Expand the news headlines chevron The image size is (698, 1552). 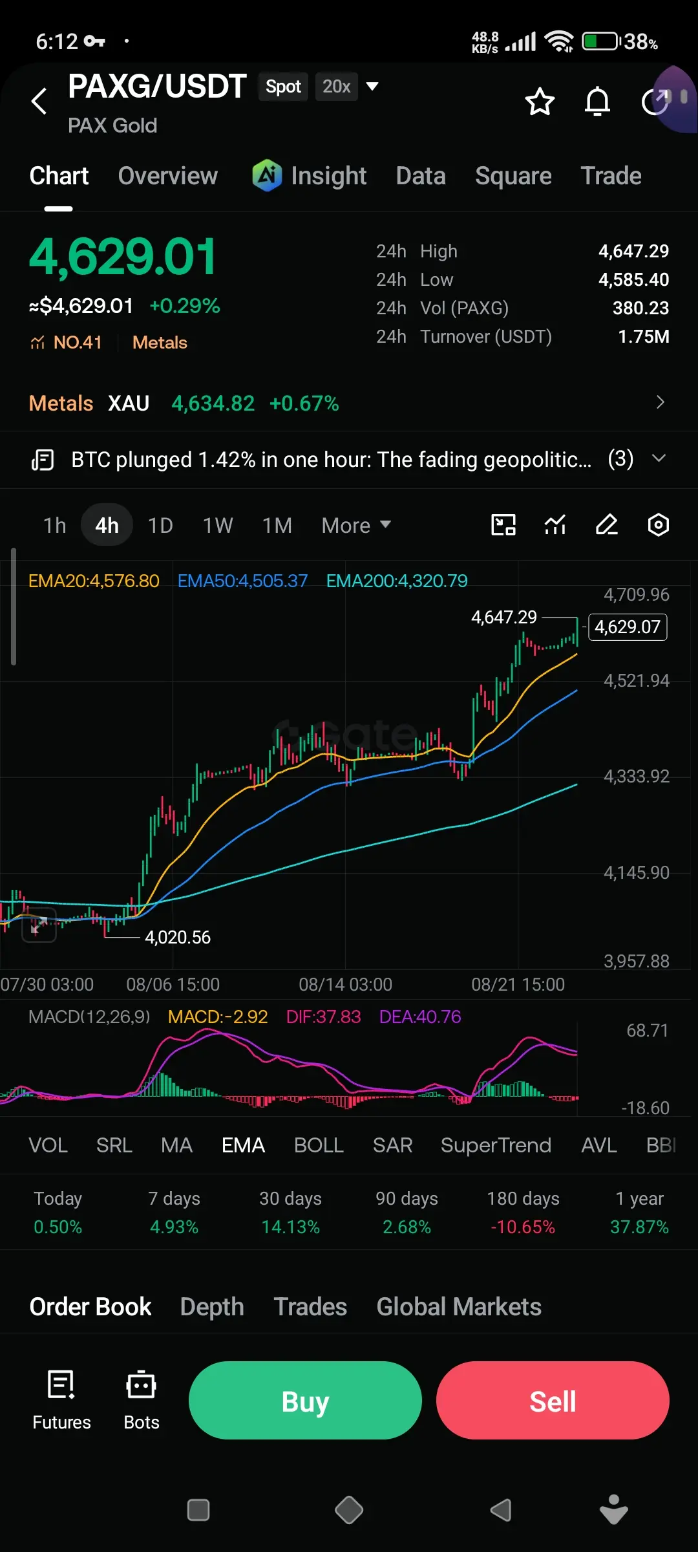[659, 458]
